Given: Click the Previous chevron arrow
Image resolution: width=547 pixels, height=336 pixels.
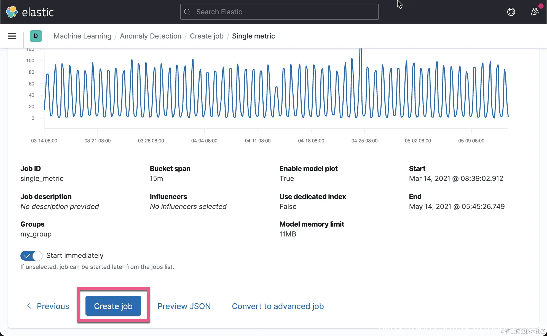Looking at the screenshot, I should tap(29, 306).
